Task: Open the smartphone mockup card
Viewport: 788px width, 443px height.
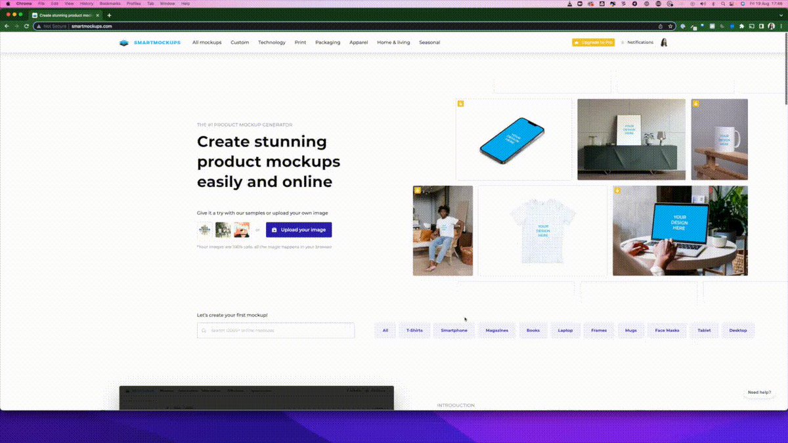Action: (514, 140)
